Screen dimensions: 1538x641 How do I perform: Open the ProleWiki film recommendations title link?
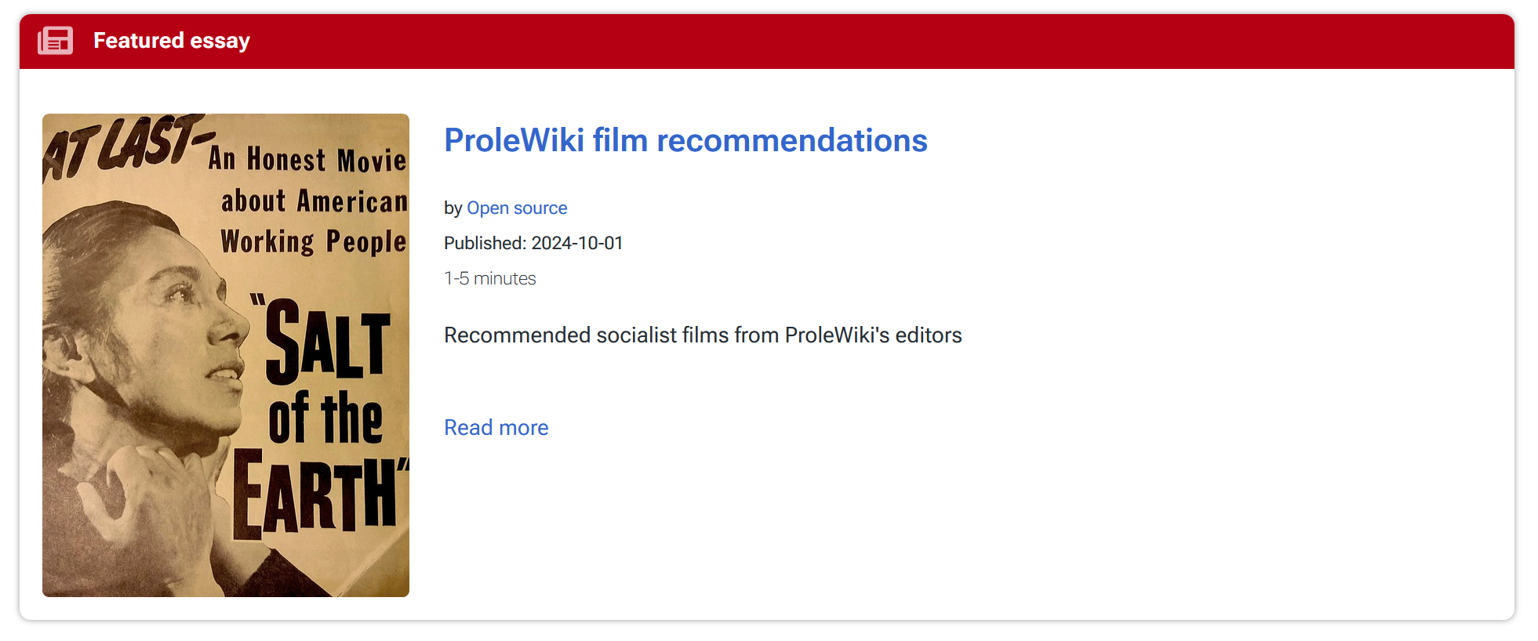[x=685, y=141]
